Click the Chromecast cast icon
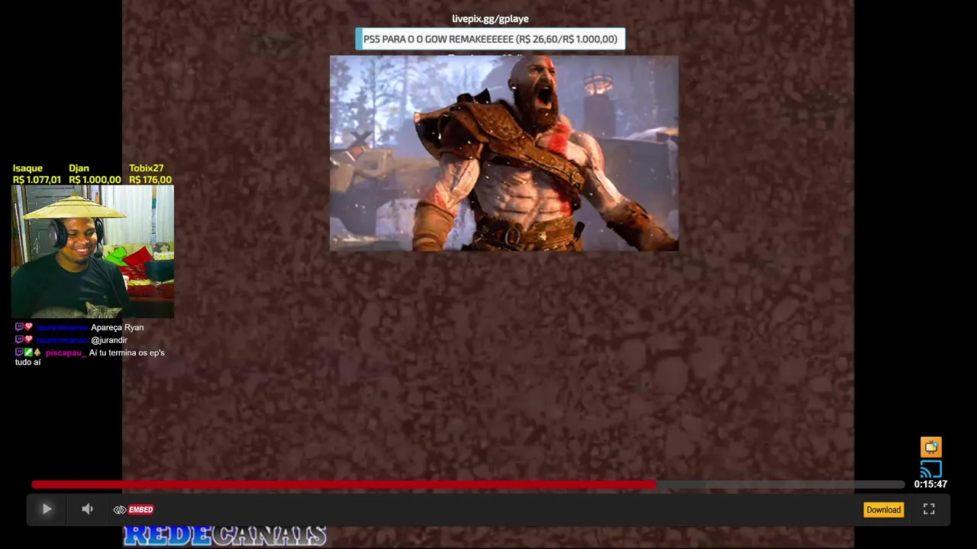The height and width of the screenshot is (549, 977). click(930, 468)
